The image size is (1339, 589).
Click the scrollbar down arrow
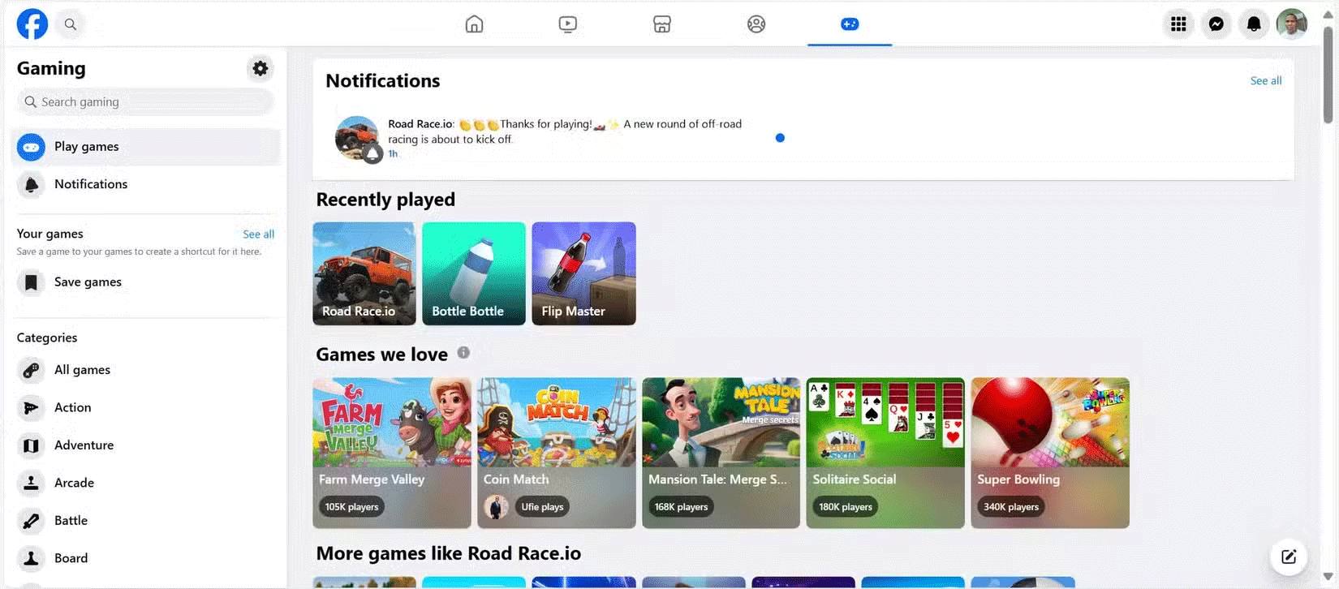tap(1328, 577)
